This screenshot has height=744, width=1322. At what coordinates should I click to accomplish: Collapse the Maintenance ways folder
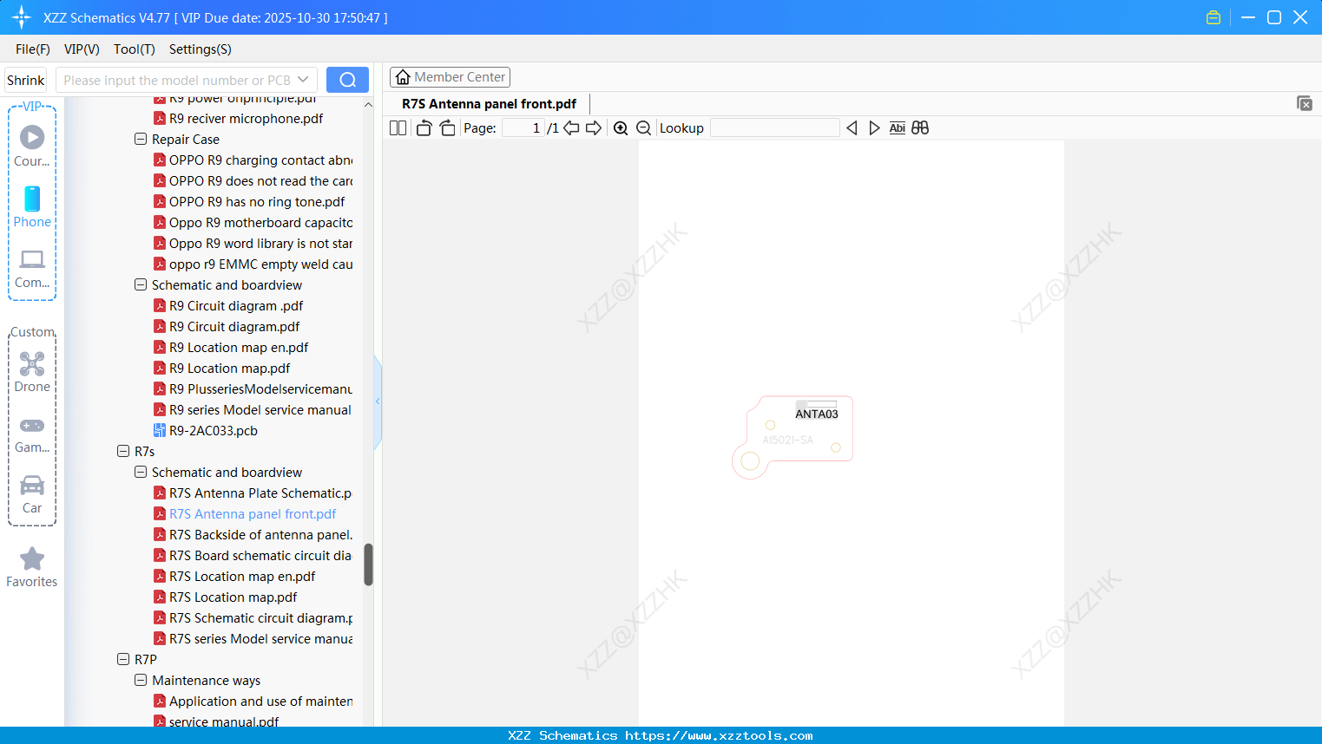point(141,680)
